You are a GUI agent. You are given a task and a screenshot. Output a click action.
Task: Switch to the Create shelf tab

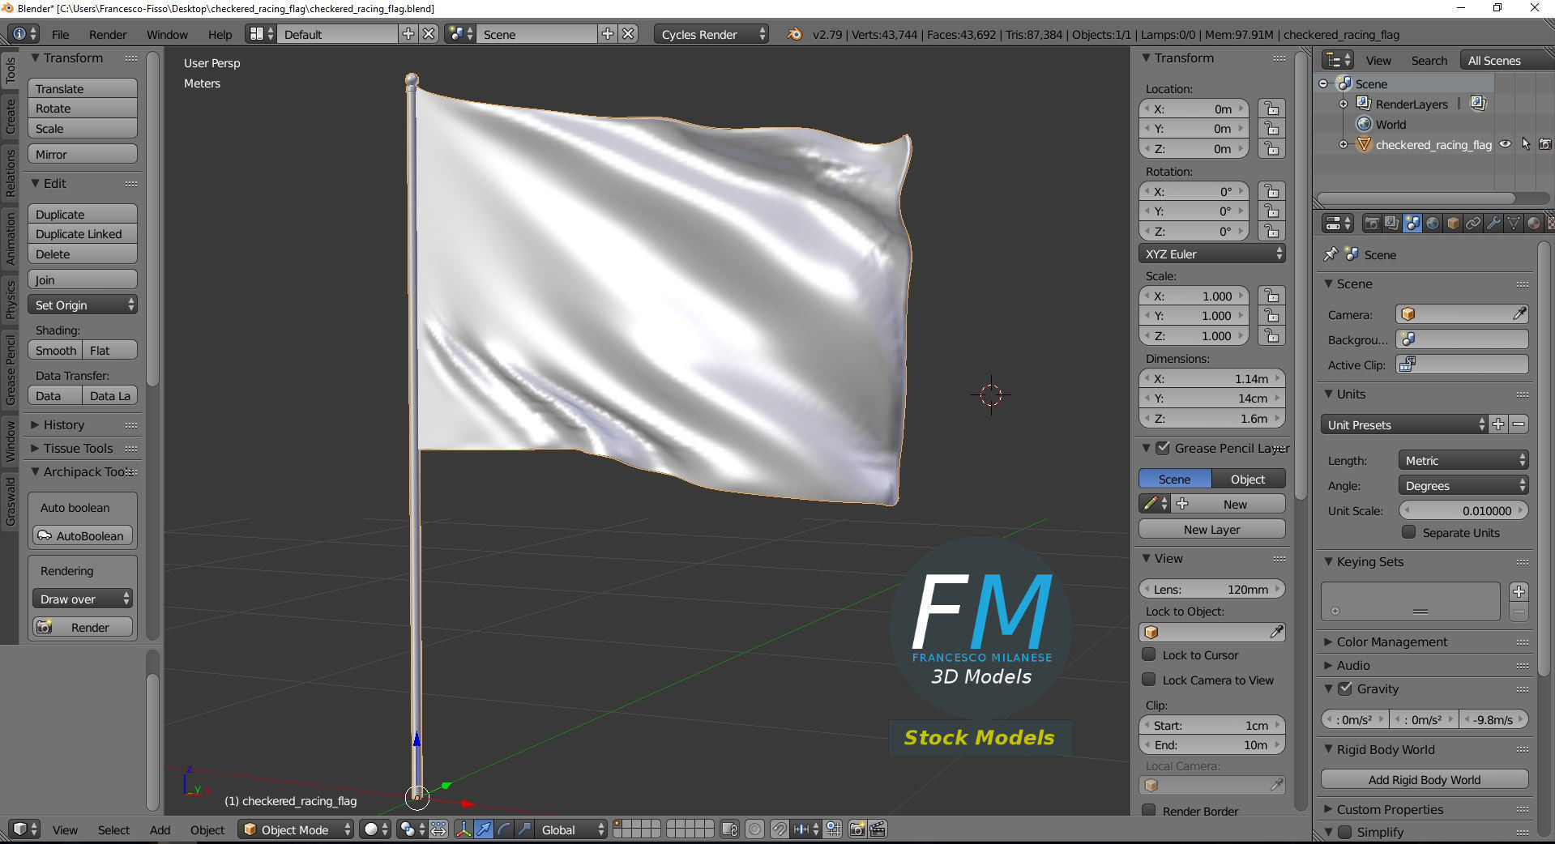[10, 116]
